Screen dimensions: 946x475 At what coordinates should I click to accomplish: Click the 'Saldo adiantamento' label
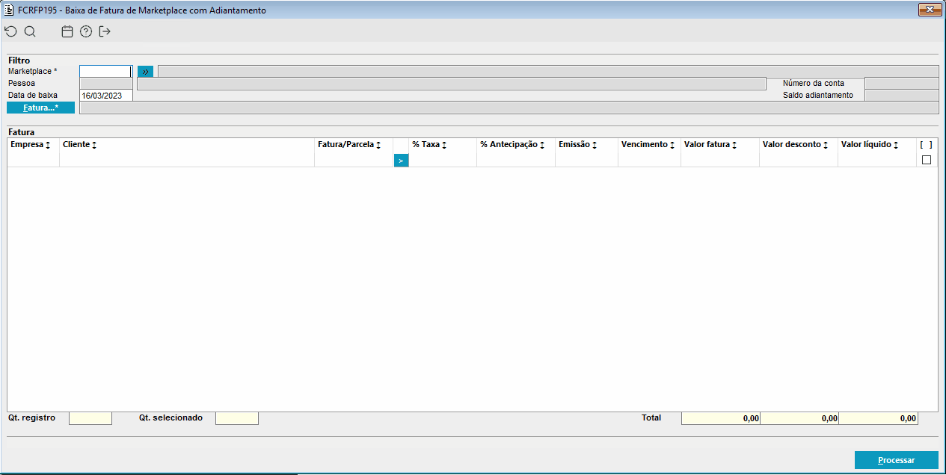[818, 96]
